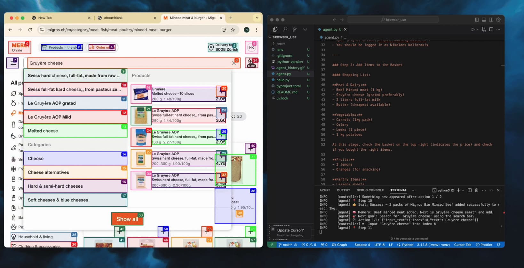Go back in Chrome browser
The width and height of the screenshot is (524, 268).
click(x=10, y=30)
